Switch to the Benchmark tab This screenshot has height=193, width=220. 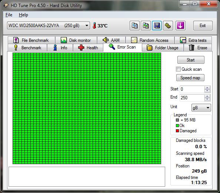(x=27, y=48)
